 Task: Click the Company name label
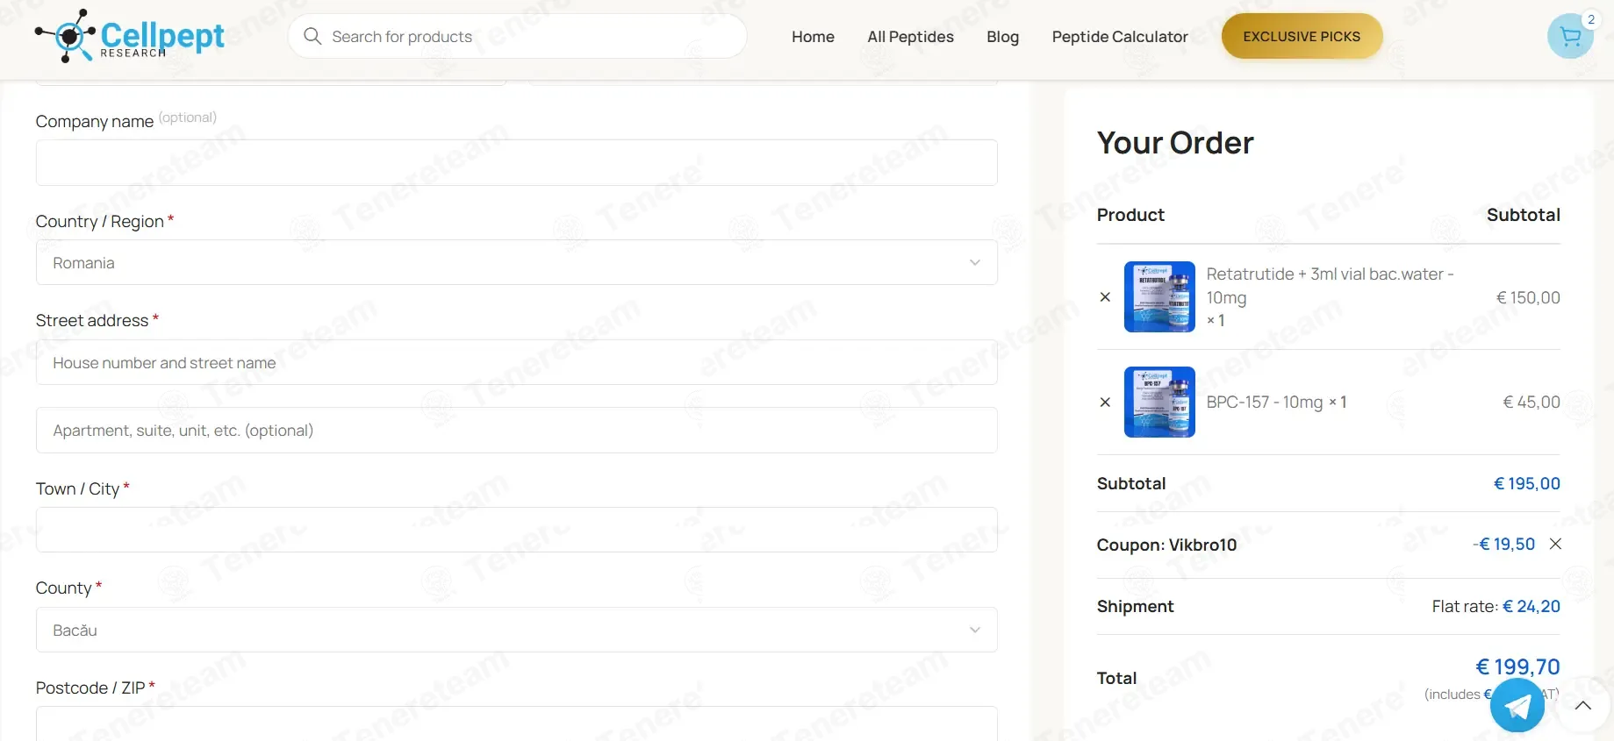(x=95, y=122)
